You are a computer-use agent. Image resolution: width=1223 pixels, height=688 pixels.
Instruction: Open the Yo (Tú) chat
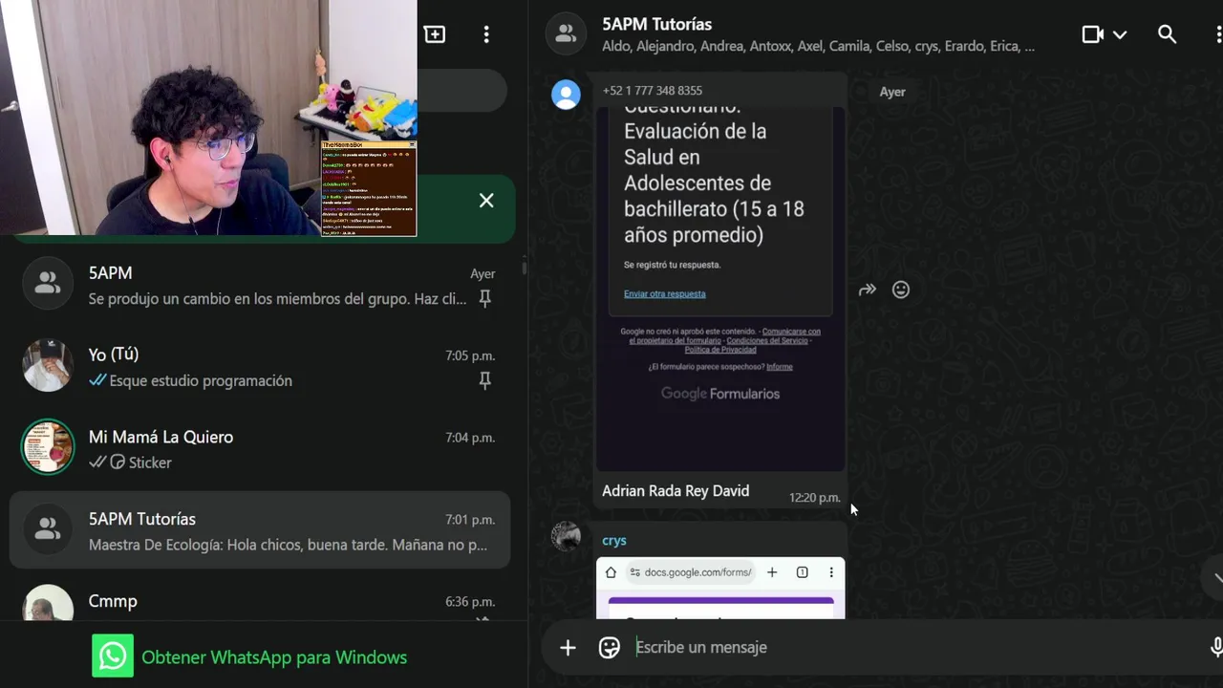click(x=260, y=367)
